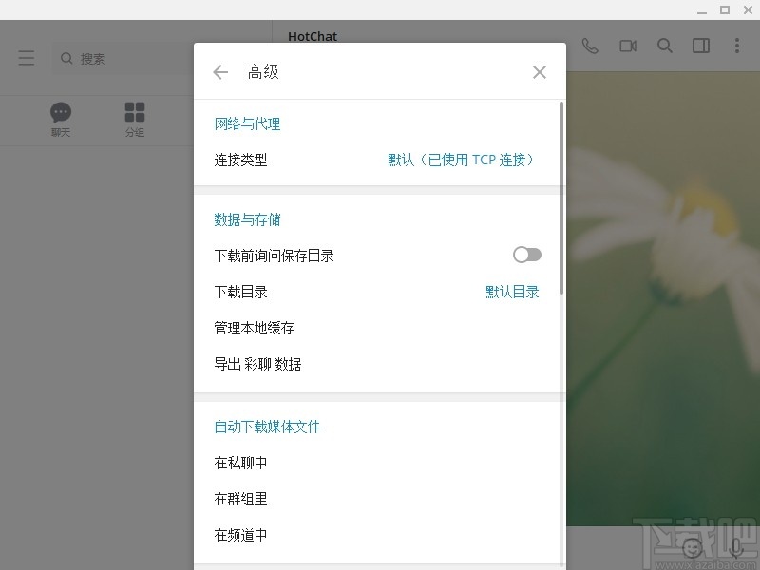Change download folder via 默认目录 link

[512, 292]
